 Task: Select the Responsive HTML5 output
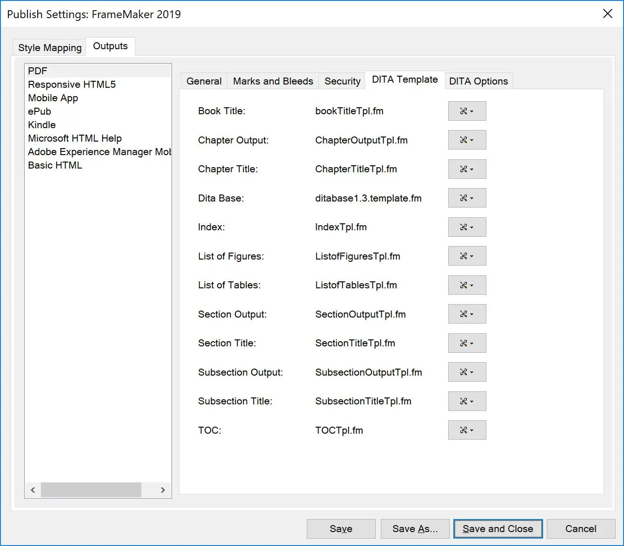pyautogui.click(x=72, y=84)
